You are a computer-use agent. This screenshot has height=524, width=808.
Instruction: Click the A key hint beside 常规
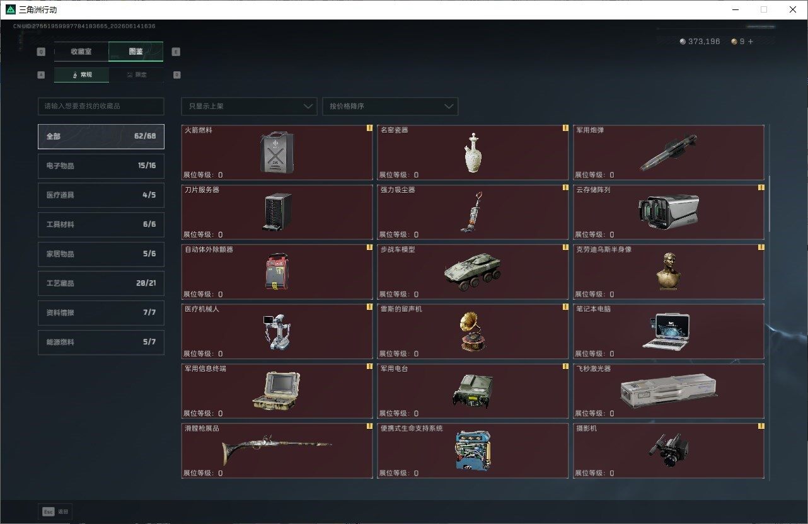tap(41, 74)
